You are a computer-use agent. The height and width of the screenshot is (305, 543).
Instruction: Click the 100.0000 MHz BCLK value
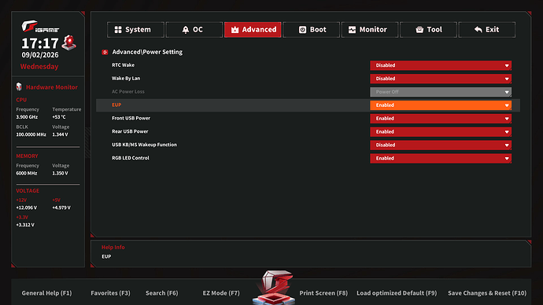(31, 134)
